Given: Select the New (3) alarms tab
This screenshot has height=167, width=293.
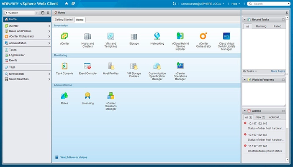Looking at the screenshot, I should tap(260, 117).
